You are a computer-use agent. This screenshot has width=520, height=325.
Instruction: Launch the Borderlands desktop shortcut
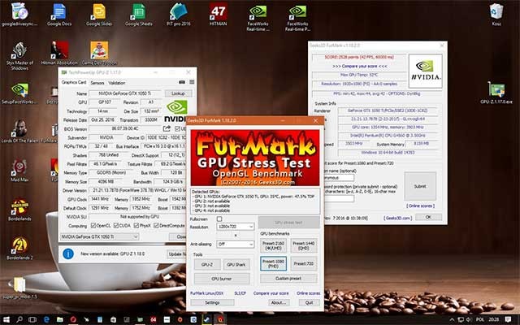19,210
